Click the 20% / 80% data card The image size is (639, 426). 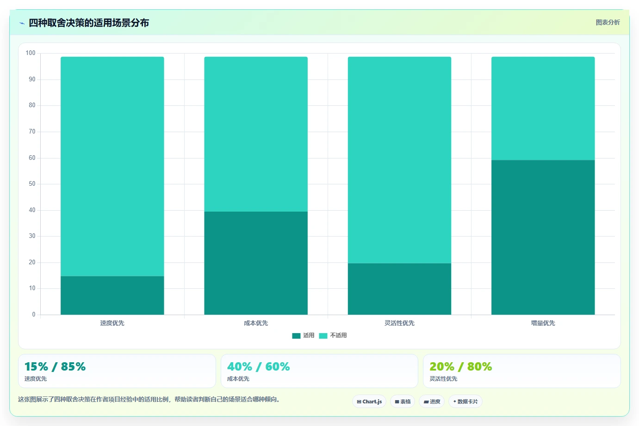tap(522, 371)
